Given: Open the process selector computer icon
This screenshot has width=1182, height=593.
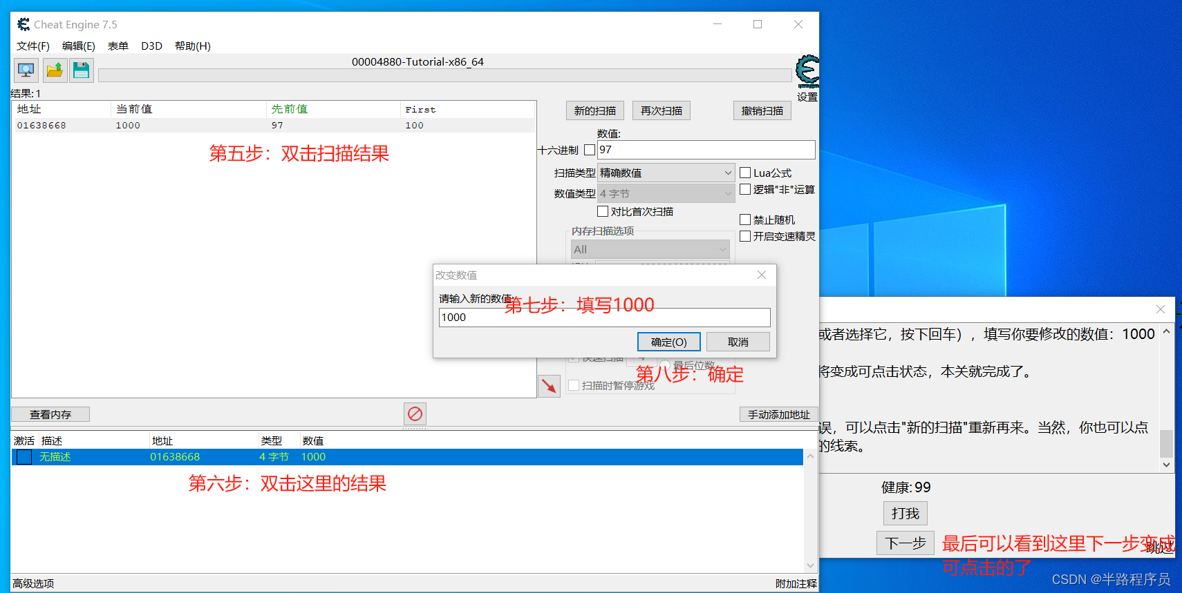Looking at the screenshot, I should pyautogui.click(x=26, y=70).
